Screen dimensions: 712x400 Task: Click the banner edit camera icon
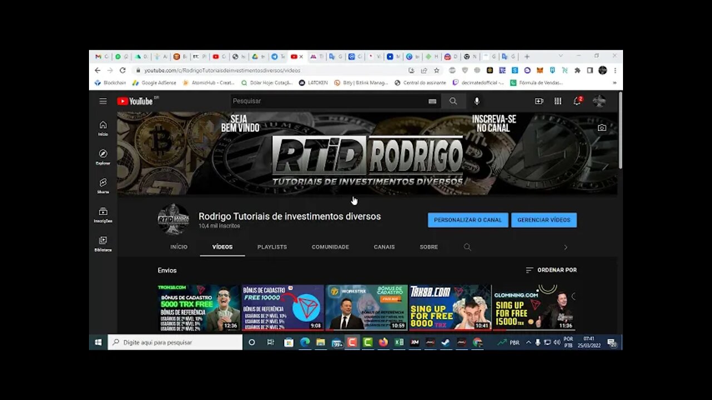pos(602,128)
